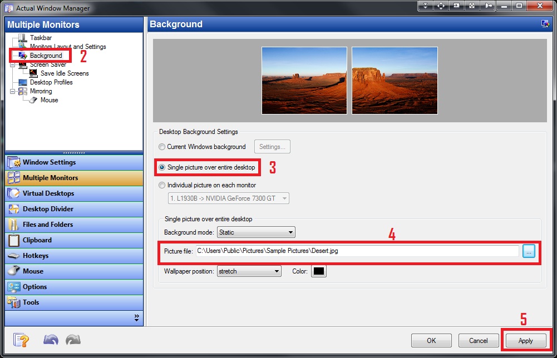557x358 pixels.
Task: Click the four-way arrows title bar button
Action: coord(441,6)
